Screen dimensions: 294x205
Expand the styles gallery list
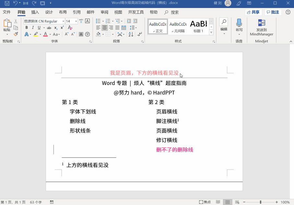[x=211, y=32]
